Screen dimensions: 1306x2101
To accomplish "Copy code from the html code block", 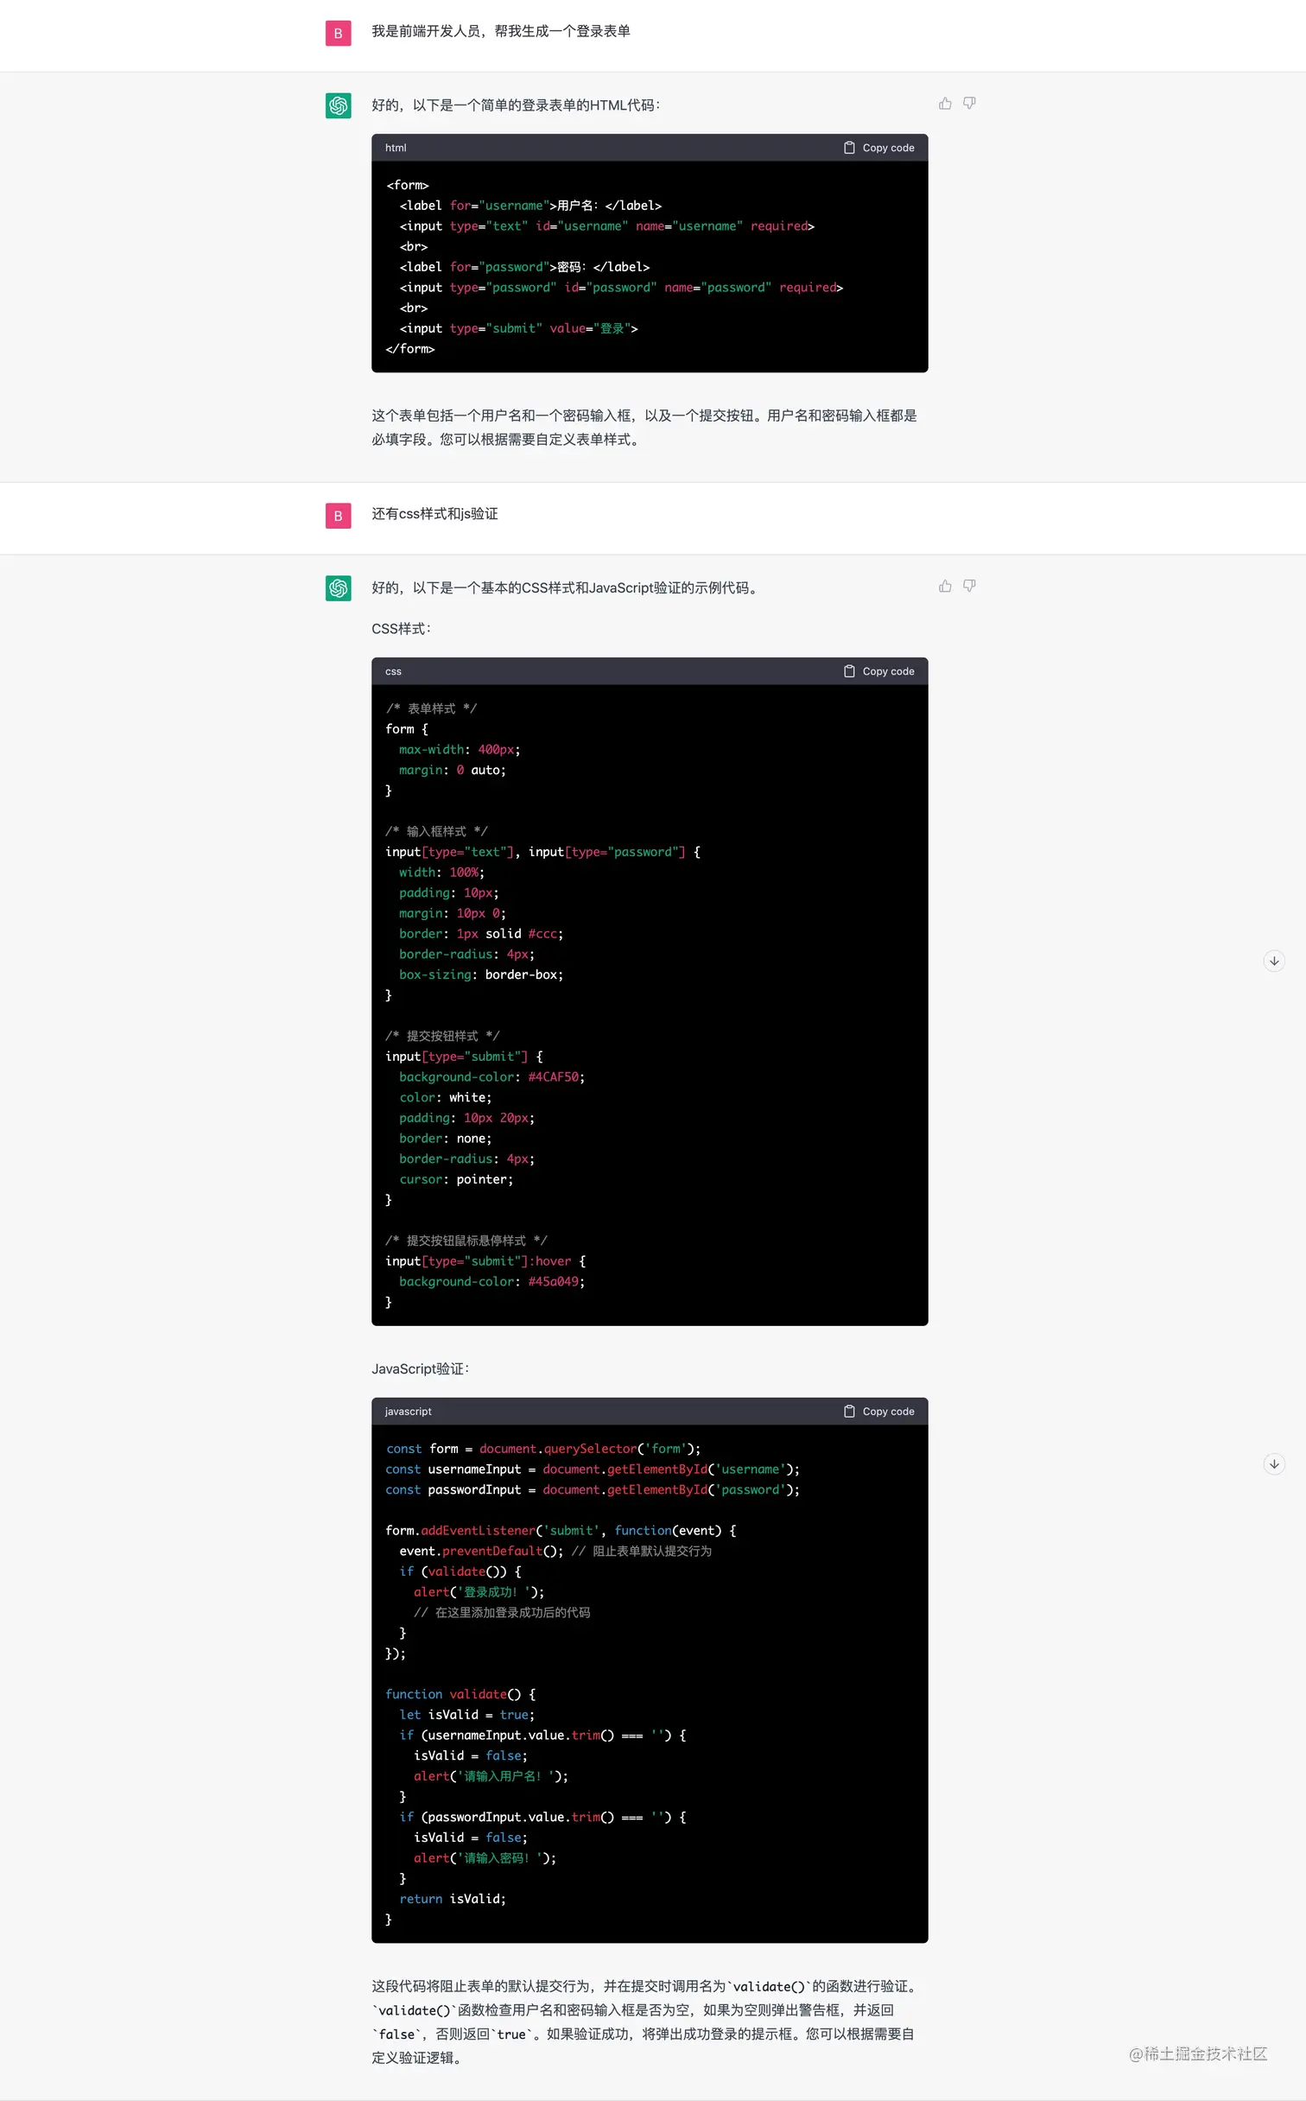I will click(x=879, y=148).
